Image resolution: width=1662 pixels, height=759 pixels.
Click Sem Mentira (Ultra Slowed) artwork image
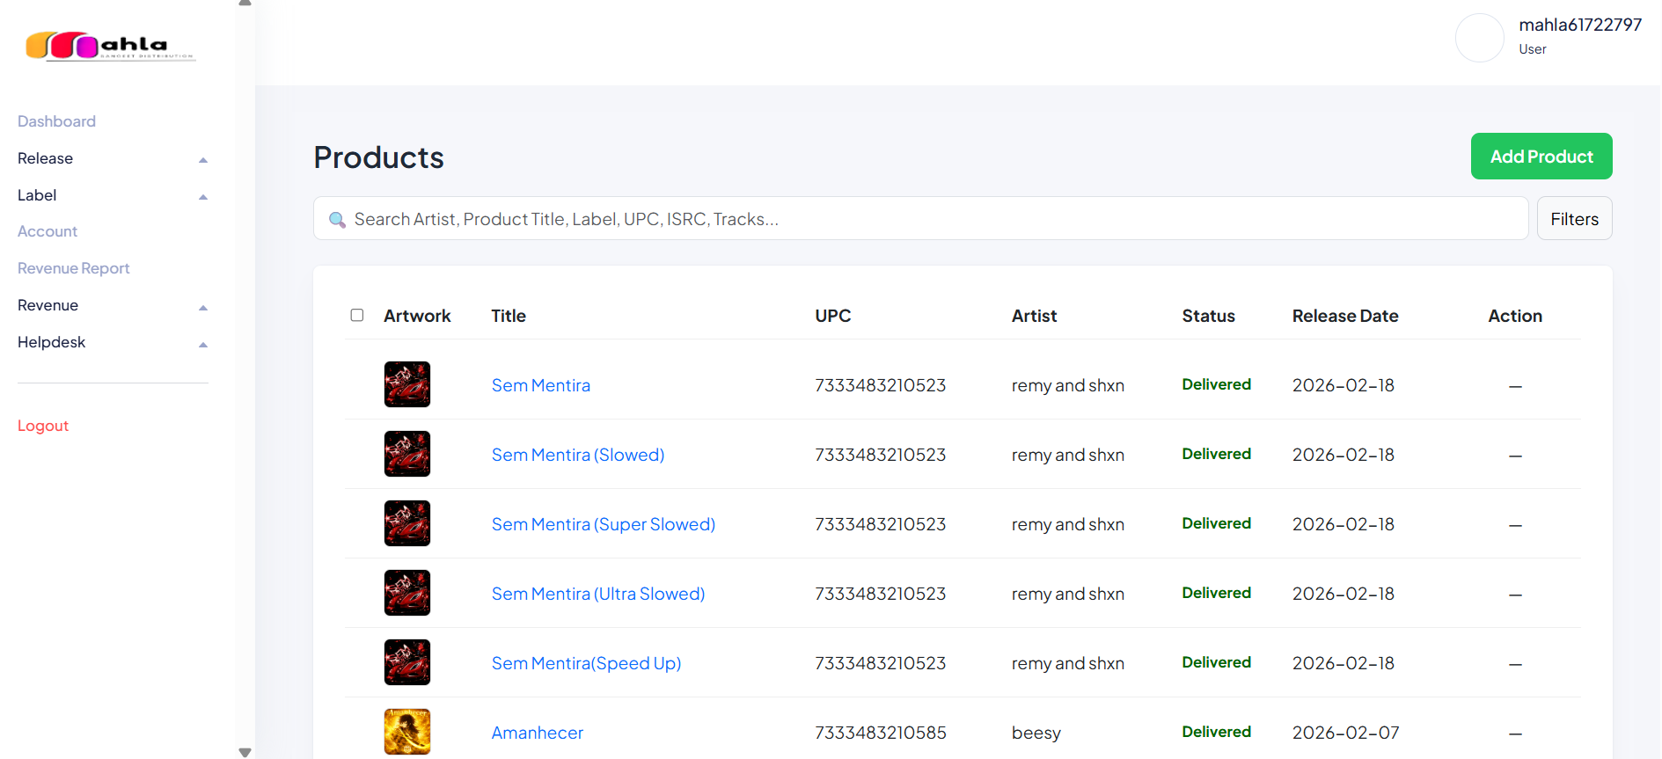coord(407,593)
